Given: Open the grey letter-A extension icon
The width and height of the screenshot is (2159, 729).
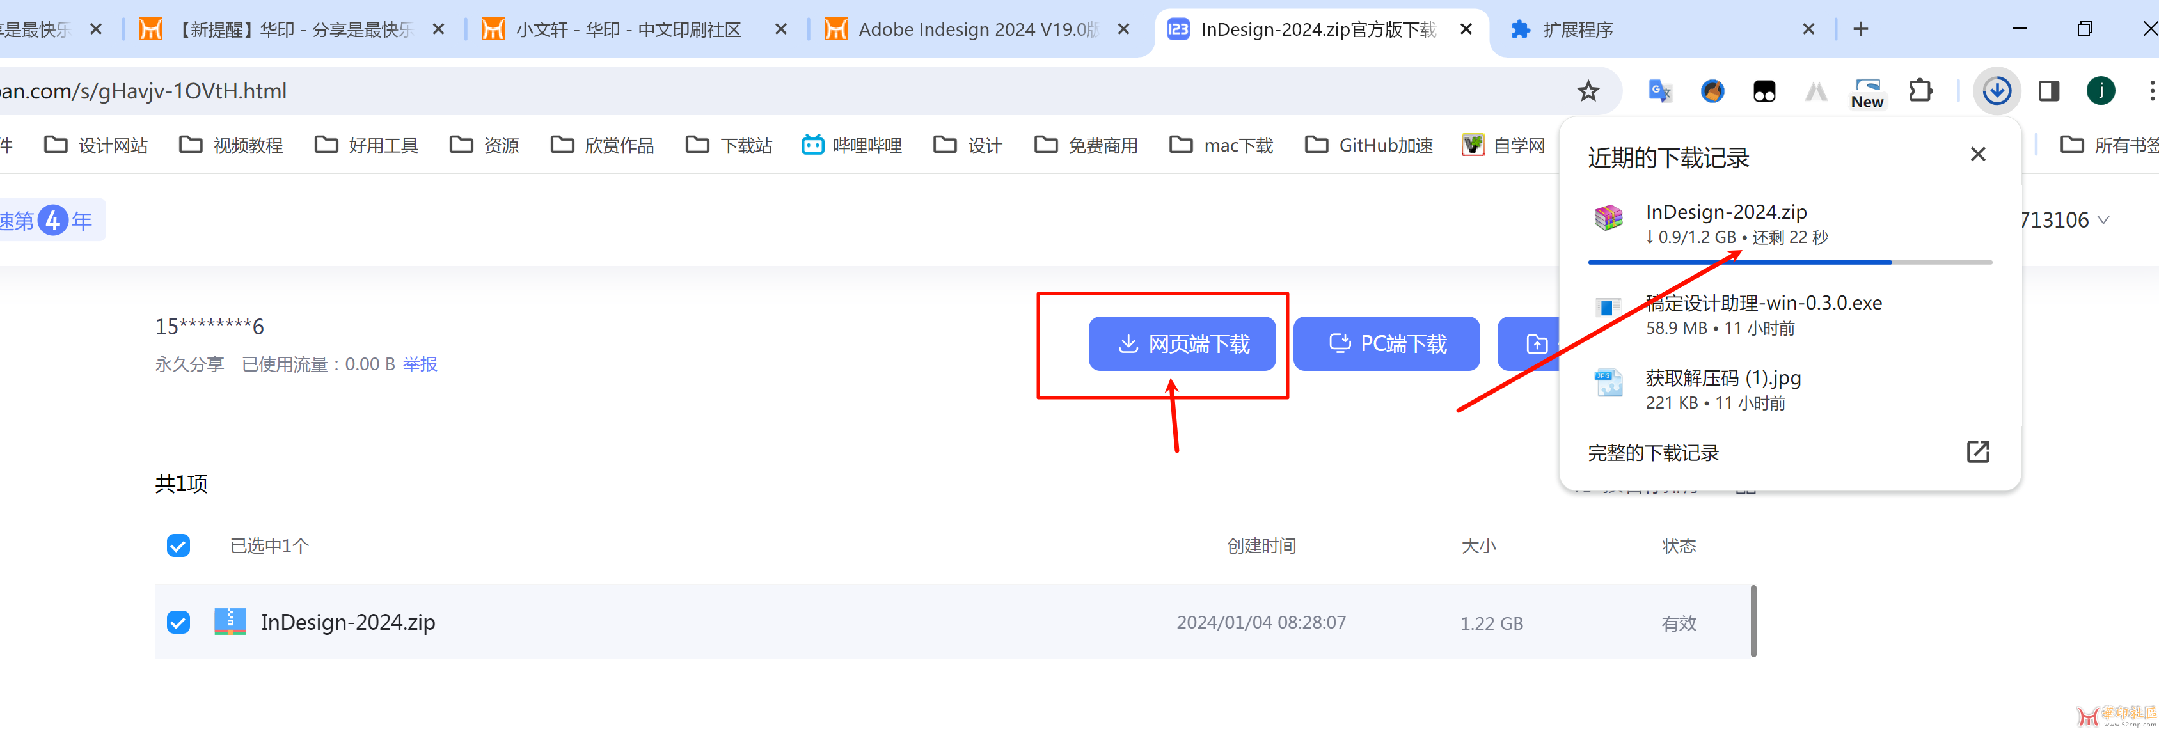Looking at the screenshot, I should click(1815, 91).
